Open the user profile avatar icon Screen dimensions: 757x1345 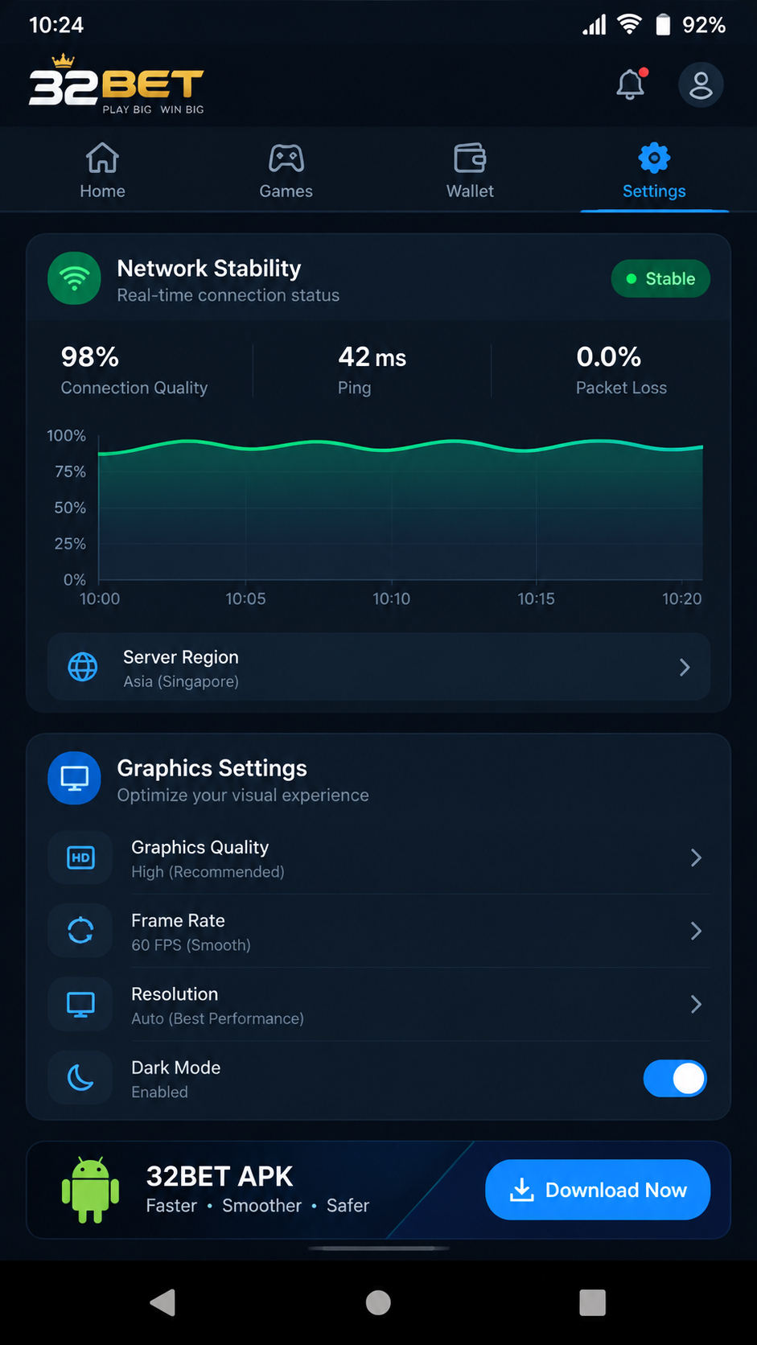pos(701,84)
